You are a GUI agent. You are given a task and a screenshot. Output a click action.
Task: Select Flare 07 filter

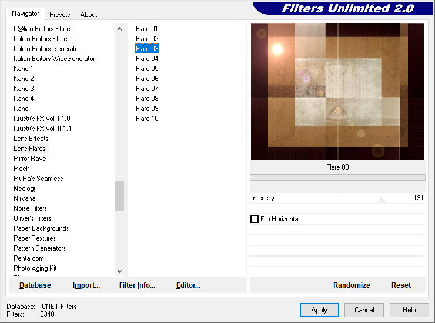pyautogui.click(x=147, y=89)
